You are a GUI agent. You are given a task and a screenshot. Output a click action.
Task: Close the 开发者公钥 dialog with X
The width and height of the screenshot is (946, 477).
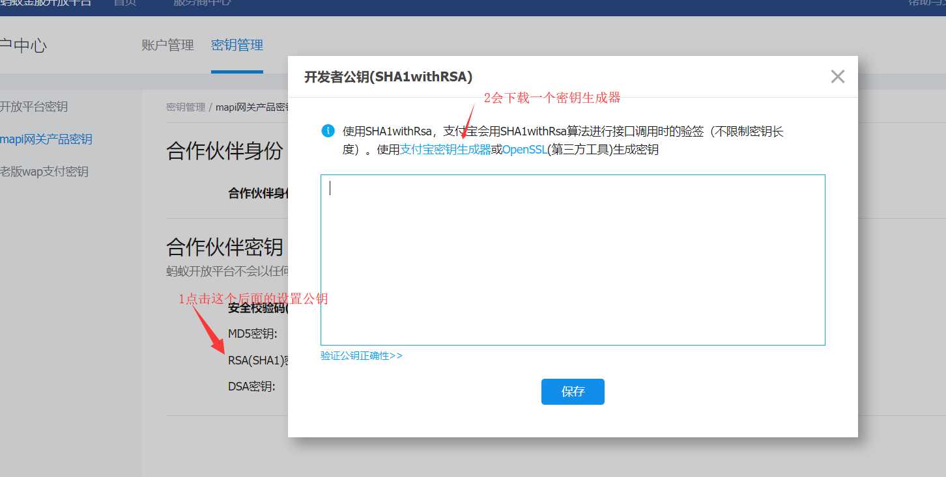pos(837,77)
